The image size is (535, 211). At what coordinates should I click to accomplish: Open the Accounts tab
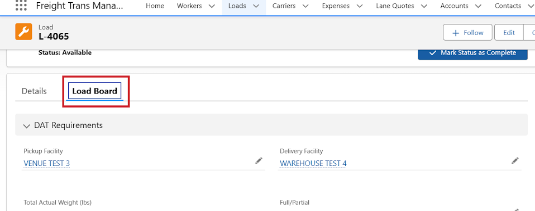454,6
